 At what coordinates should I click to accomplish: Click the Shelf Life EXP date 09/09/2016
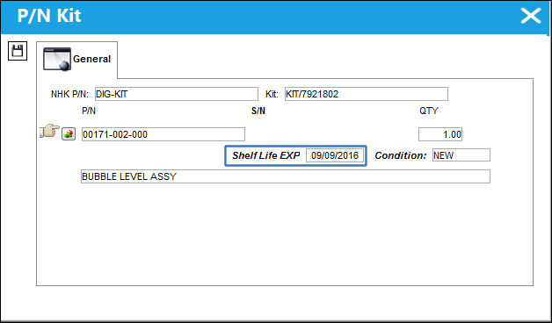tap(335, 155)
